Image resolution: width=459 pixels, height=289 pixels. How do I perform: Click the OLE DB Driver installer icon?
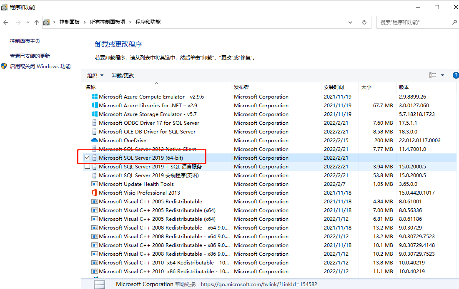[94, 132]
